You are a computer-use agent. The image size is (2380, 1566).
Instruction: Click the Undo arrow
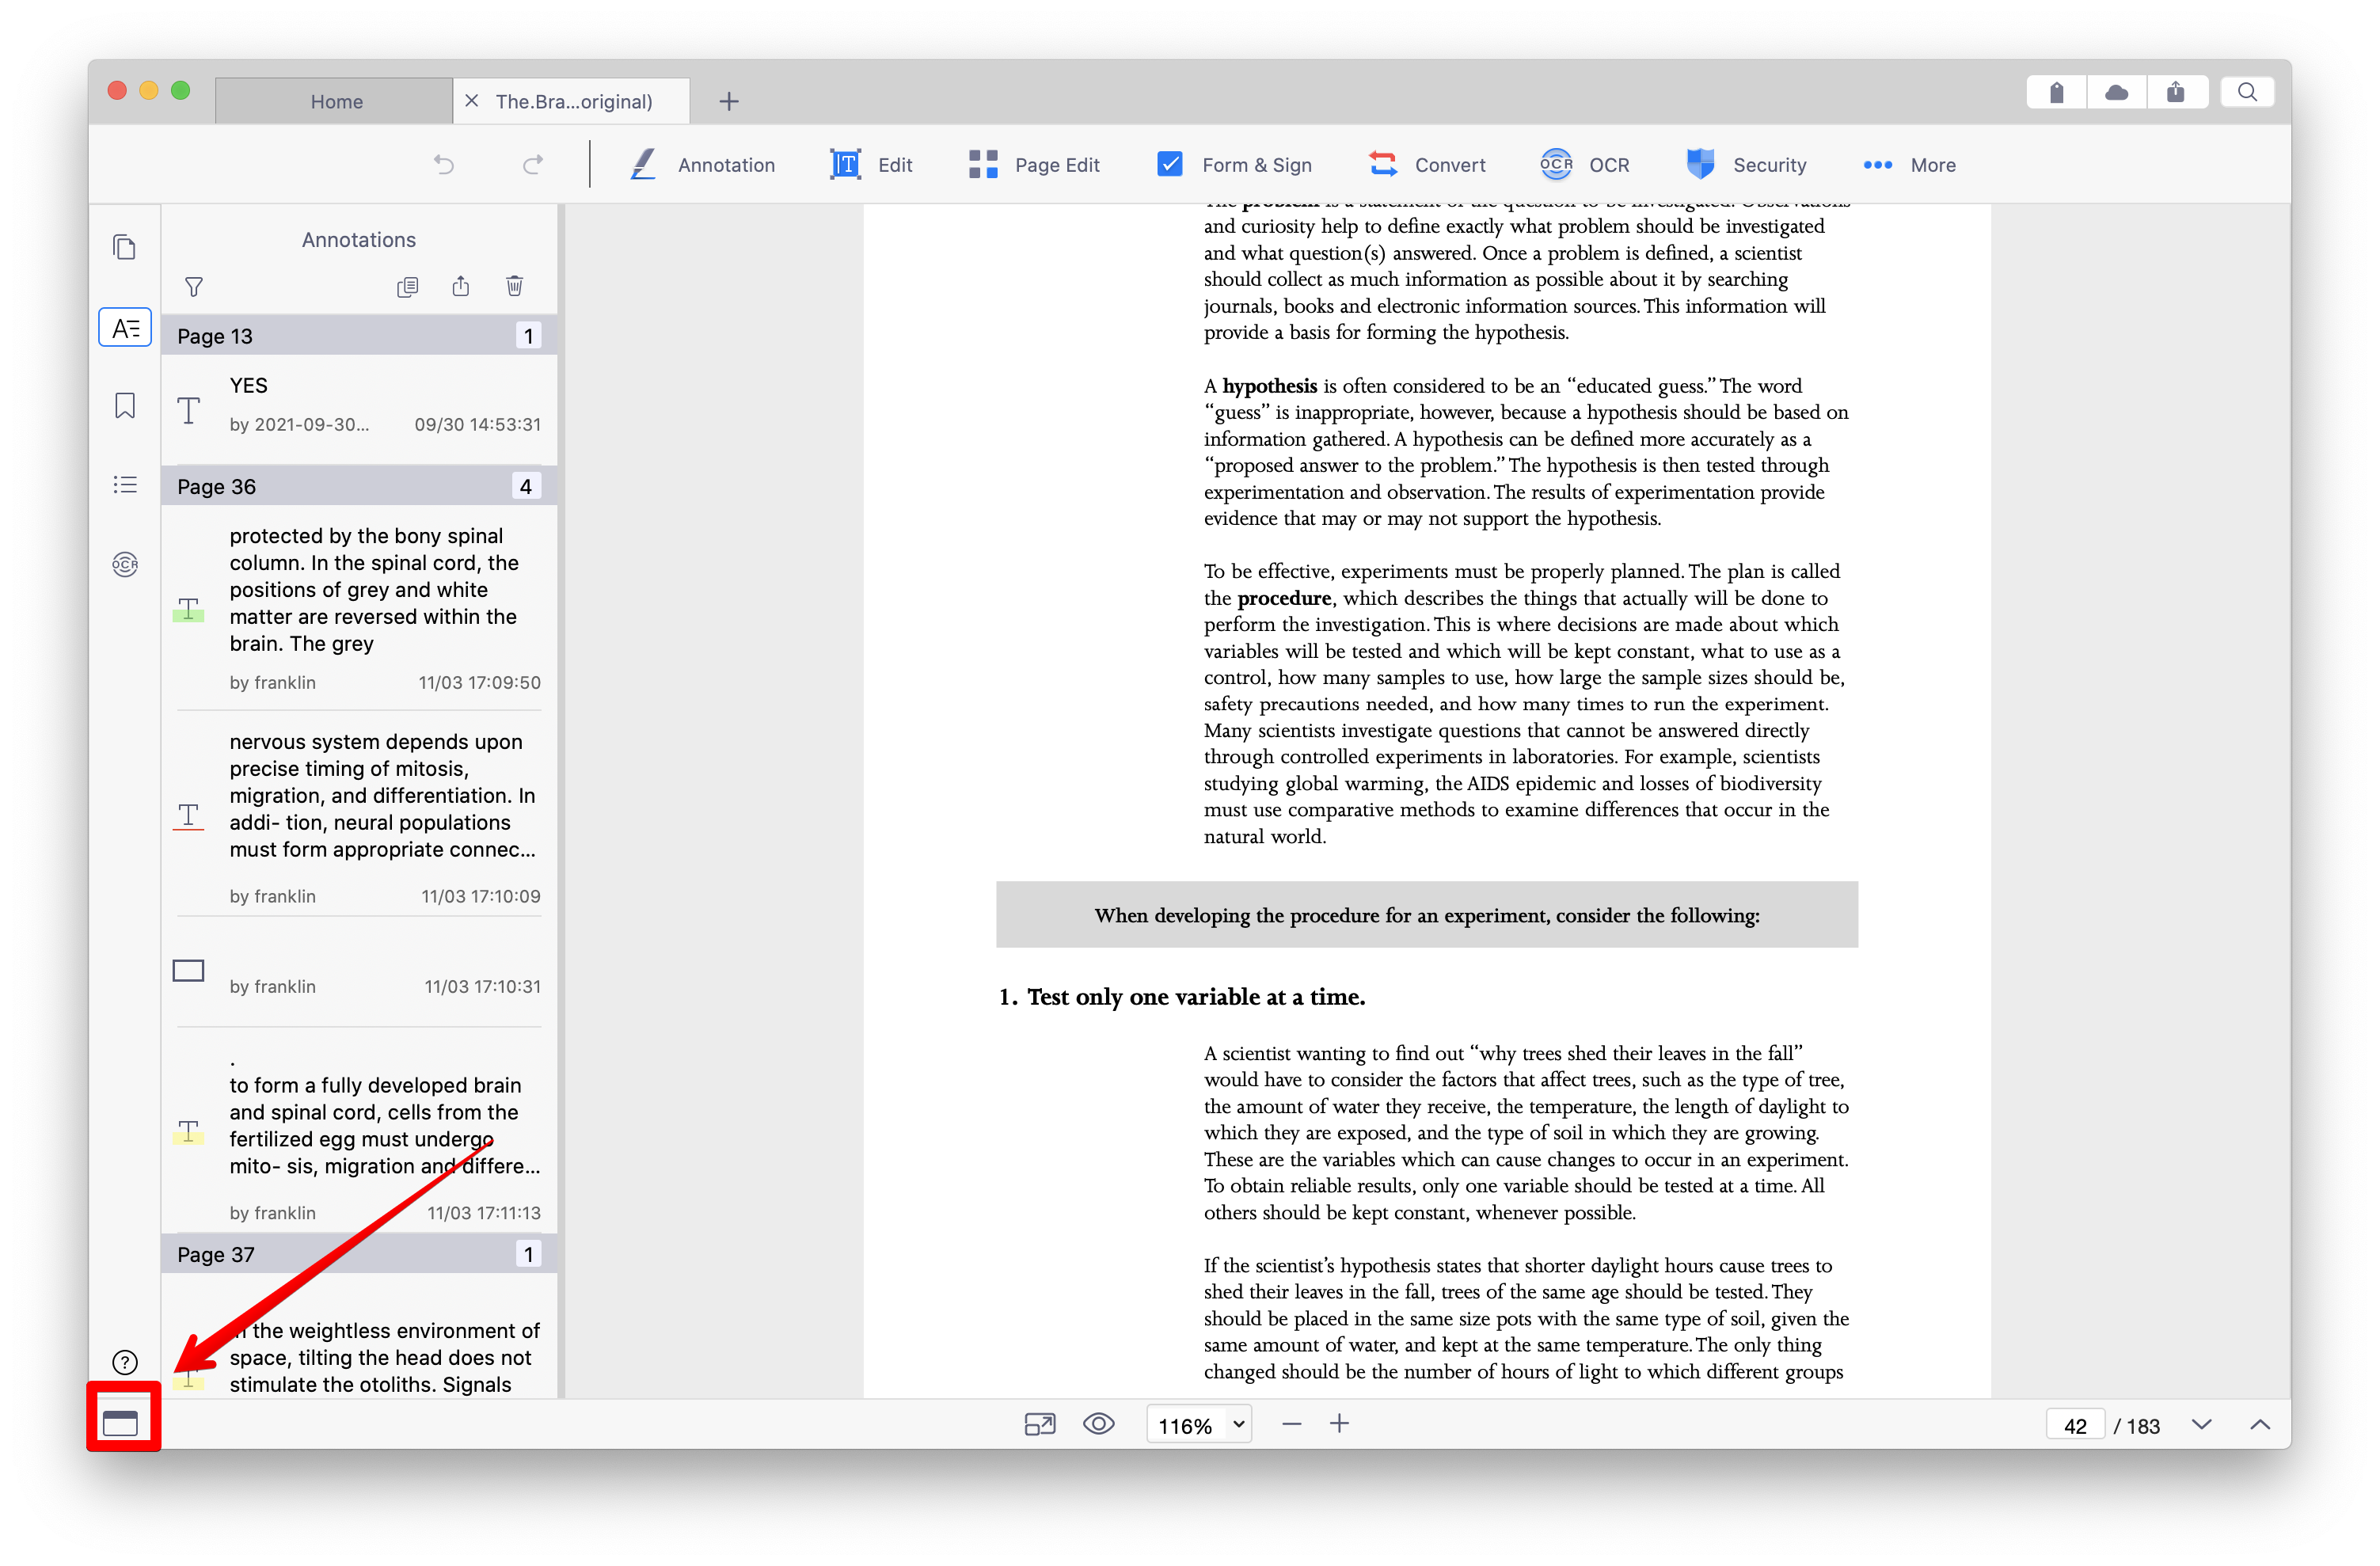(444, 165)
